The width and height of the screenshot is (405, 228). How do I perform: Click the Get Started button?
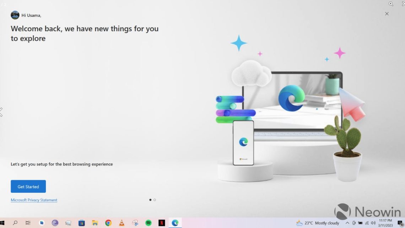[x=28, y=186]
